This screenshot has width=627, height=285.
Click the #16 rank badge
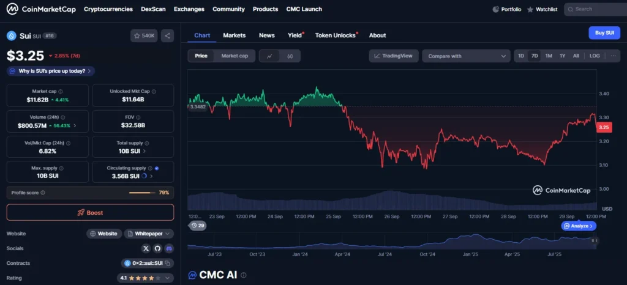(x=50, y=36)
